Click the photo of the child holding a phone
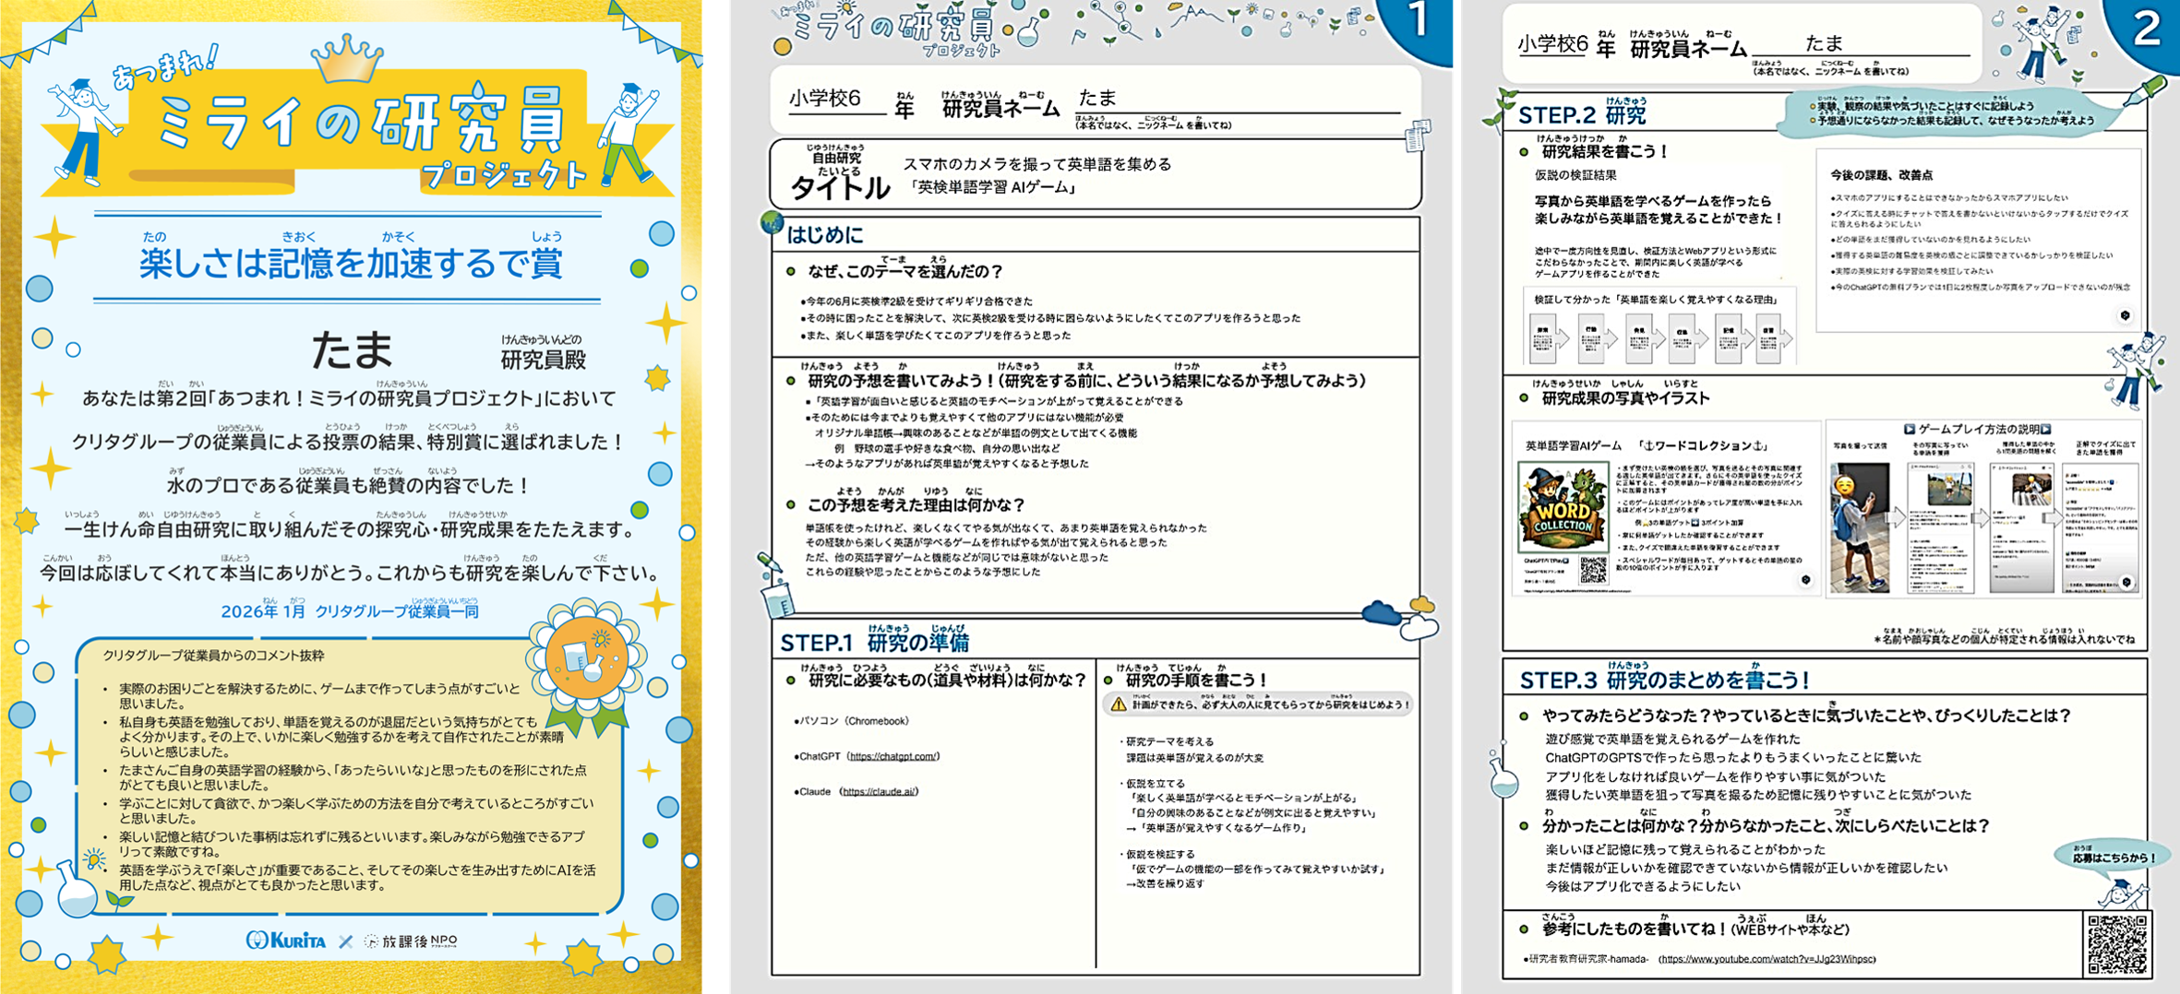Screen dimensions: 2180x994 coord(1859,528)
